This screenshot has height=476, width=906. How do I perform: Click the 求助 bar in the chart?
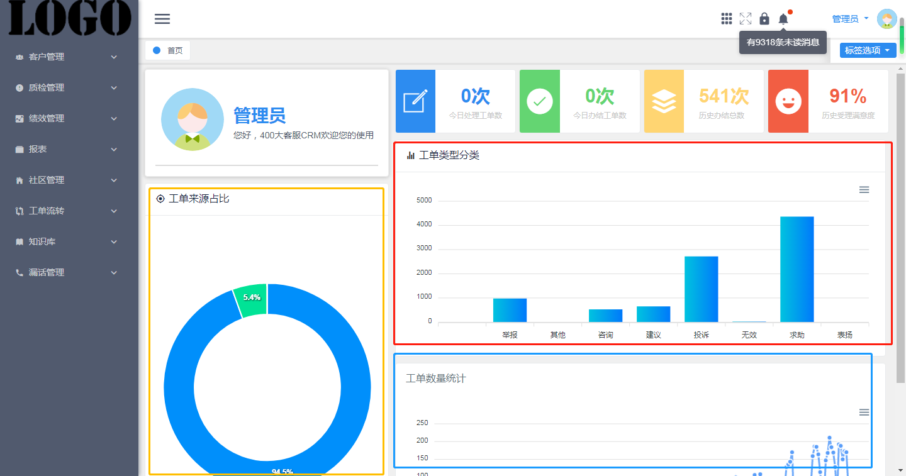(797, 269)
